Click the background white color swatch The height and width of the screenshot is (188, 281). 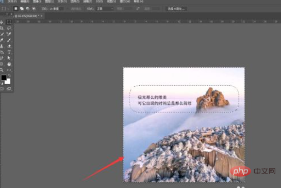point(8,82)
